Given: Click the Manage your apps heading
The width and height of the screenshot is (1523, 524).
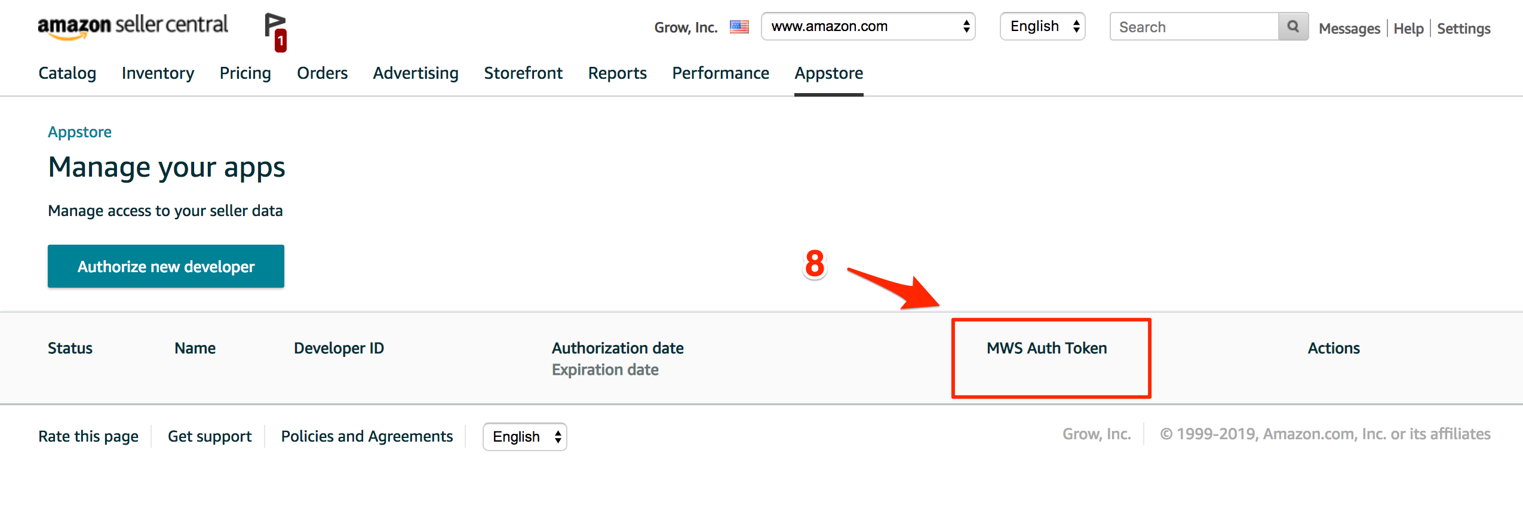Looking at the screenshot, I should click(x=167, y=168).
